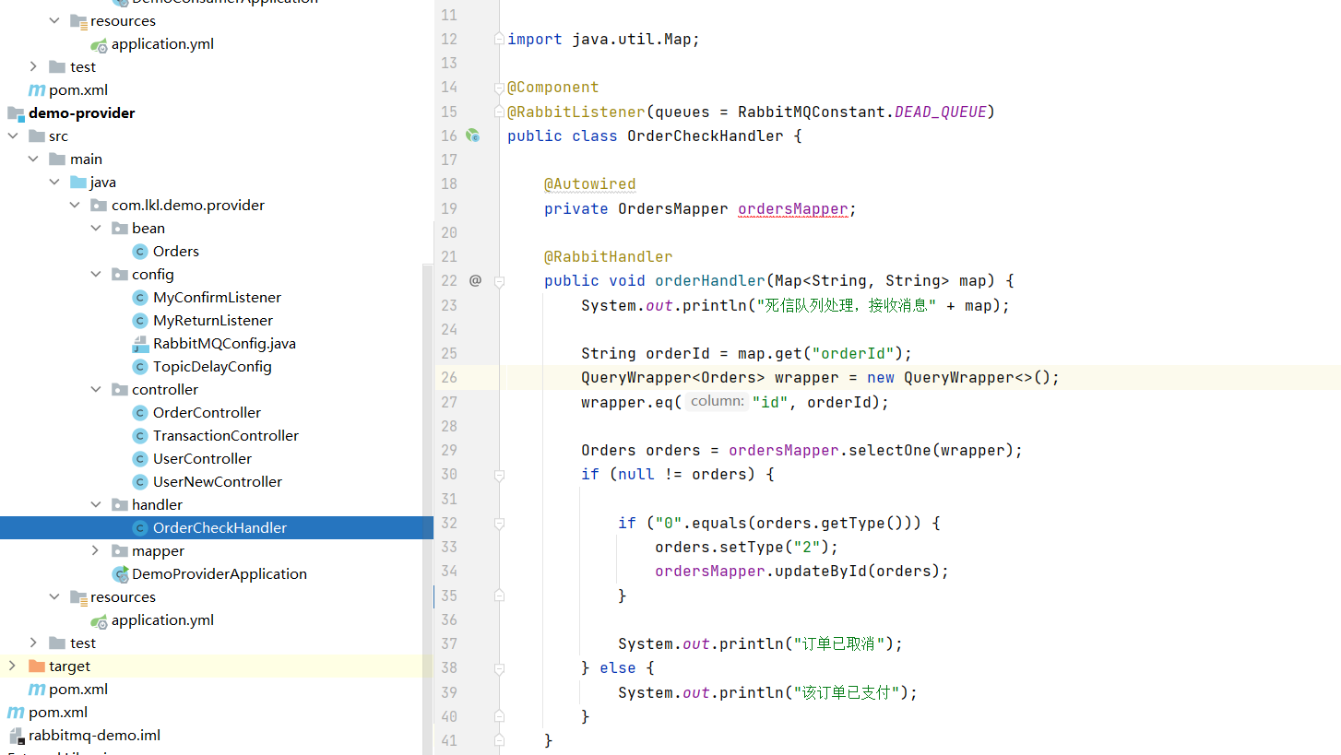Click Maven icon of root pom.xml
1341x755 pixels.
pos(17,713)
